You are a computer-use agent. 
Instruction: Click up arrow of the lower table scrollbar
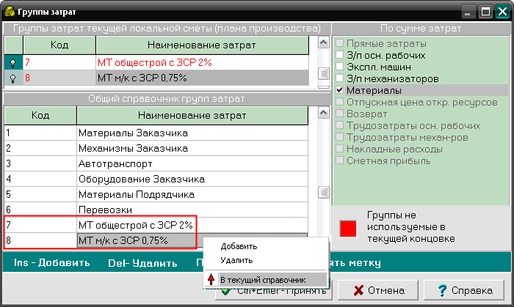324,113
